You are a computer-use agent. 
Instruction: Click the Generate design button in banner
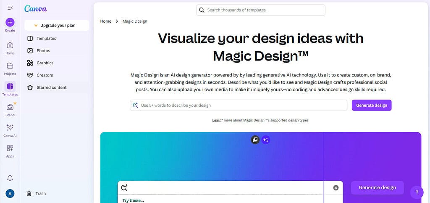[x=378, y=187]
